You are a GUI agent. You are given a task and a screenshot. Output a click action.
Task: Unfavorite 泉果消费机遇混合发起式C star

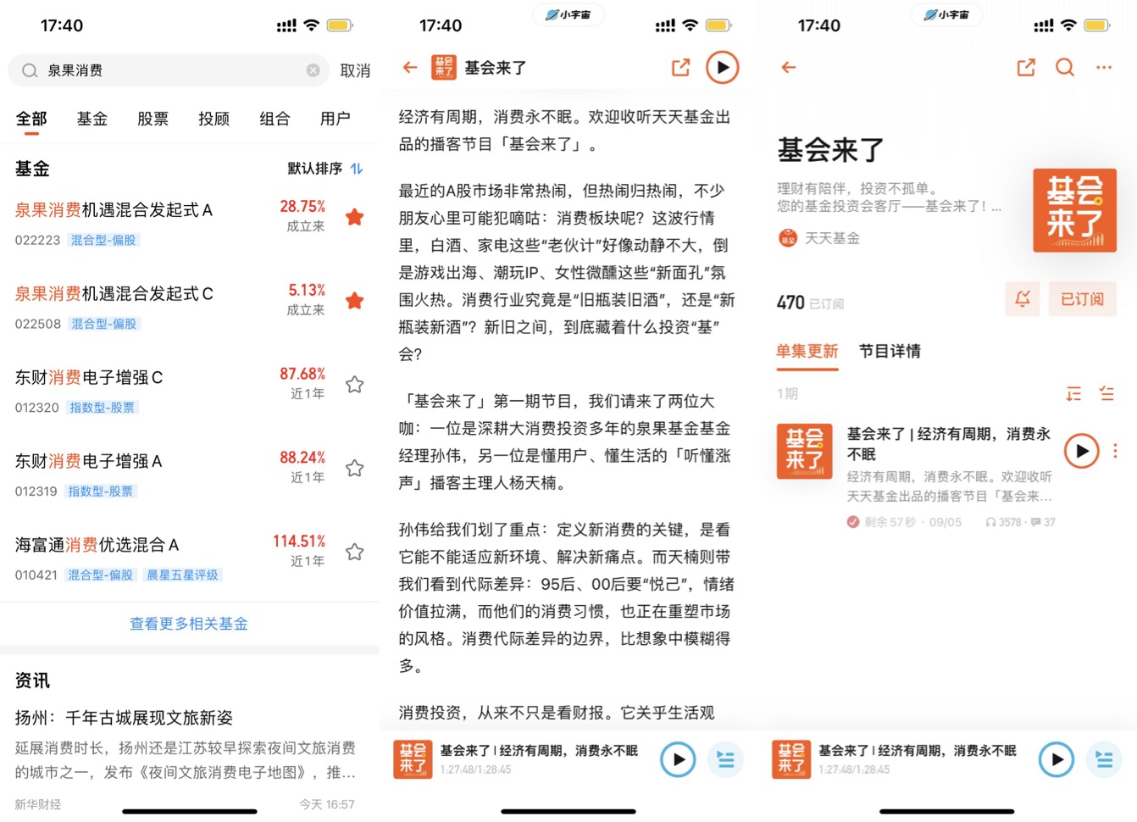pyautogui.click(x=355, y=301)
